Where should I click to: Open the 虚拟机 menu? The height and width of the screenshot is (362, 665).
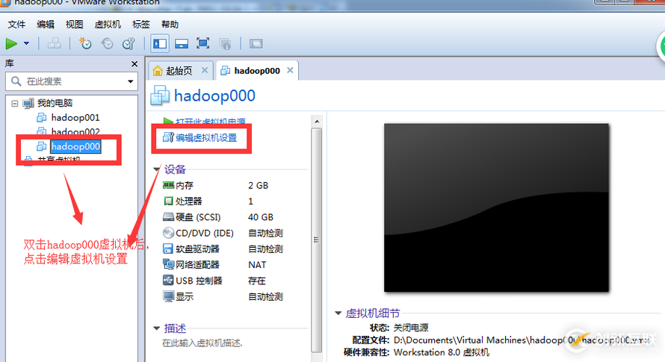coord(108,24)
